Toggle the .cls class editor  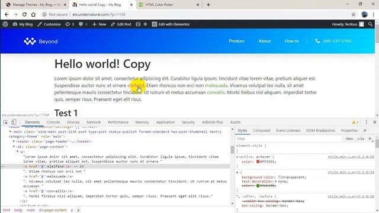(x=360, y=138)
